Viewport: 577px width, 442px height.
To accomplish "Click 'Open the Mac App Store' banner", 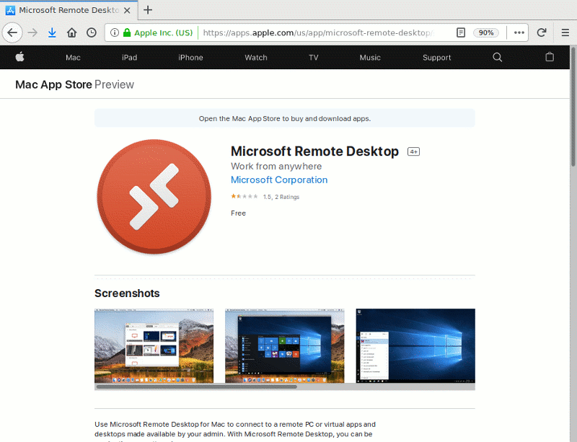I will (285, 118).
